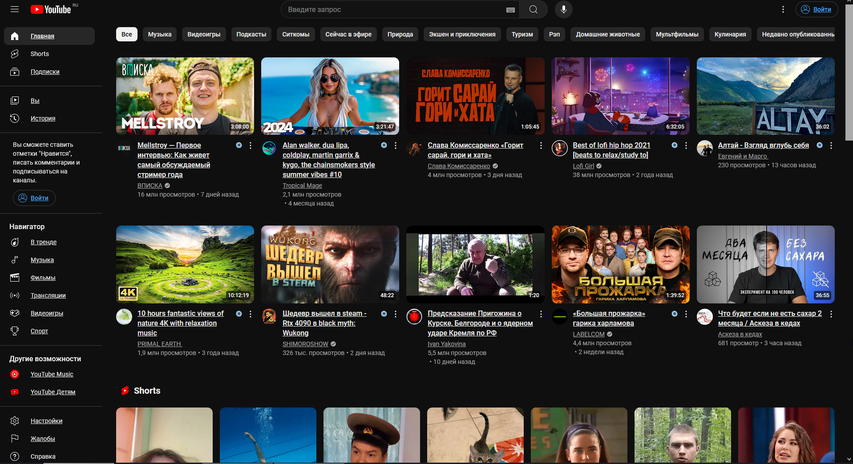Click the В тренде flame icon
853x464 pixels.
click(15, 242)
